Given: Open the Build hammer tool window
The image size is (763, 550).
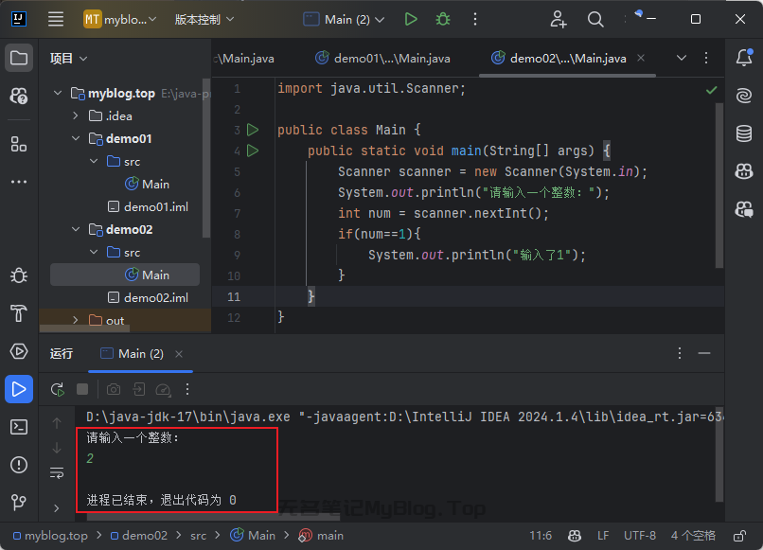Looking at the screenshot, I should (x=19, y=313).
